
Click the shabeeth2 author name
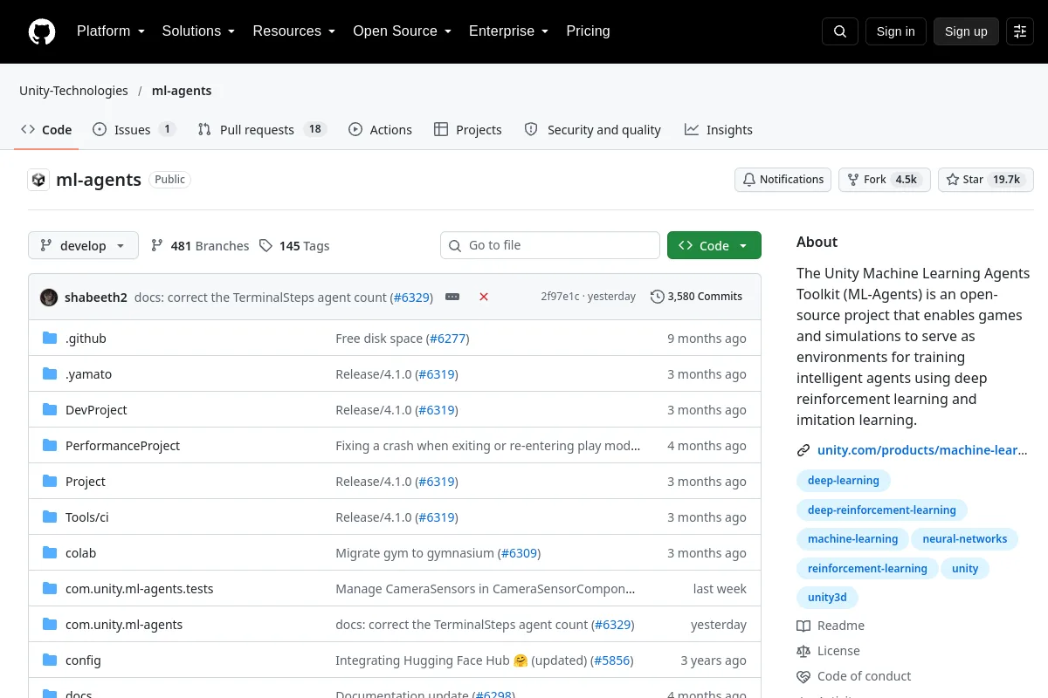96,298
